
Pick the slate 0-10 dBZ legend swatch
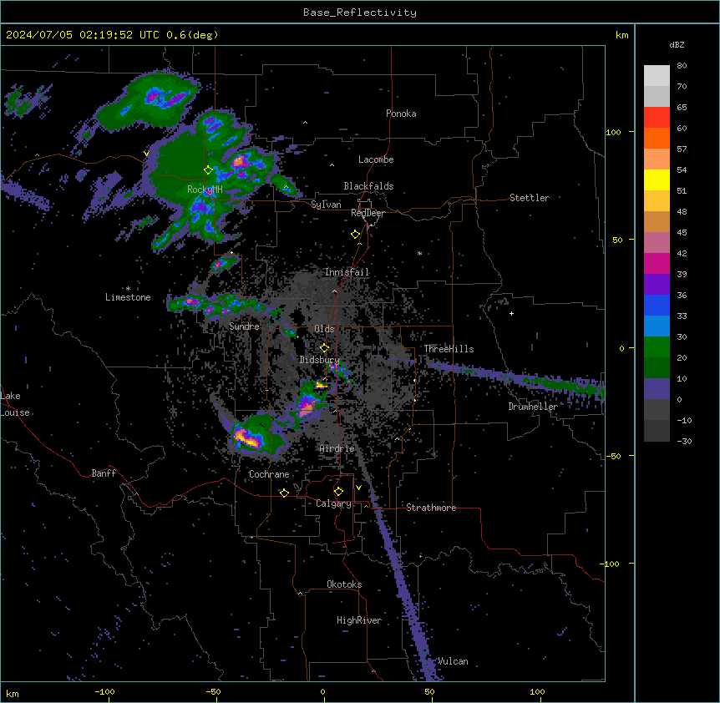click(657, 389)
